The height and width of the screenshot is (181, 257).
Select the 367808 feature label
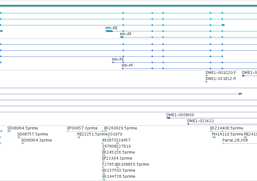click(x=109, y=146)
